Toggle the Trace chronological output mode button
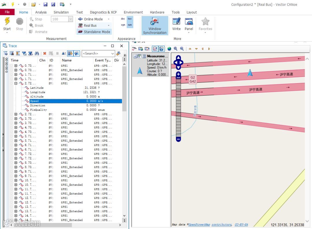This screenshot has width=312, height=229. pyautogui.click(x=70, y=53)
